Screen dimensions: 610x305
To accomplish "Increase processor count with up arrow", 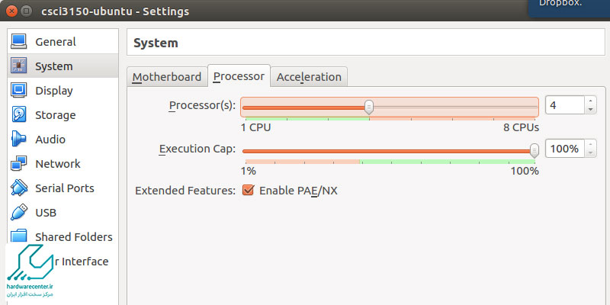I will [590, 101].
